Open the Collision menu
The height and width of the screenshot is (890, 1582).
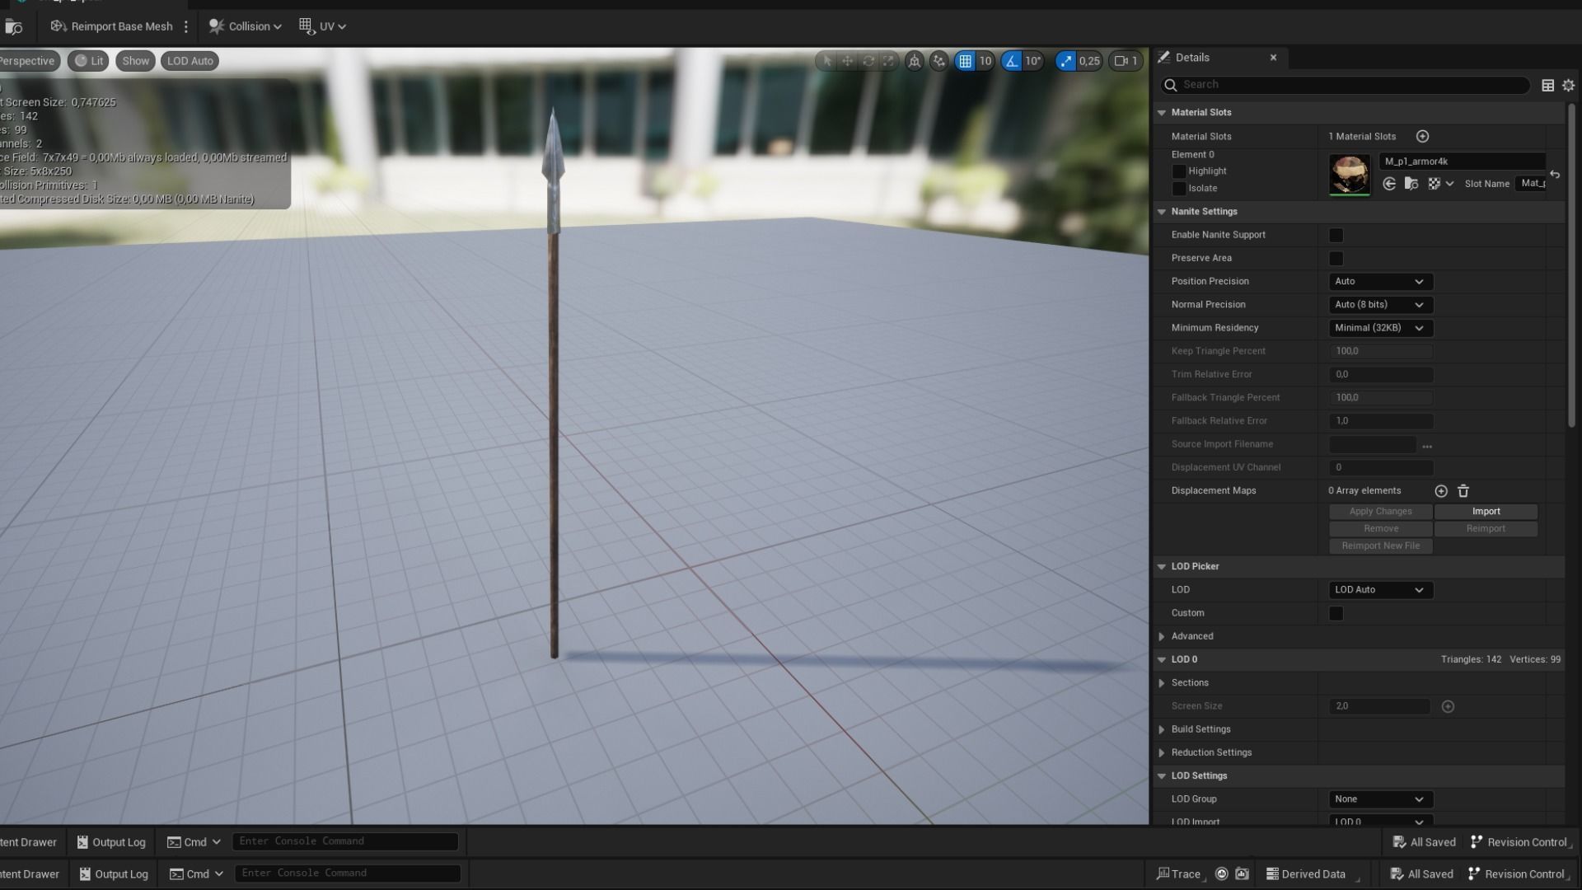pos(245,26)
